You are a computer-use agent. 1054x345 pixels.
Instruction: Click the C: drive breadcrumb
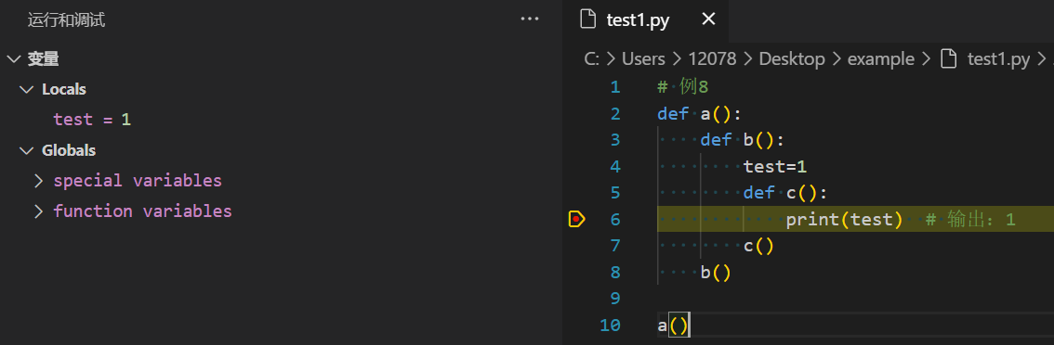(x=591, y=59)
